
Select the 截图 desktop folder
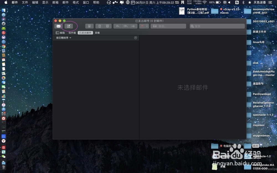coord(251,146)
